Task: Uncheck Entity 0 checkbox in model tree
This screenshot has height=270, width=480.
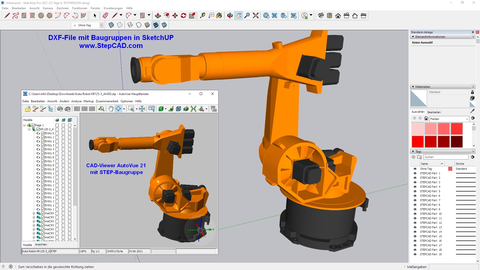Action: pyautogui.click(x=43, y=133)
